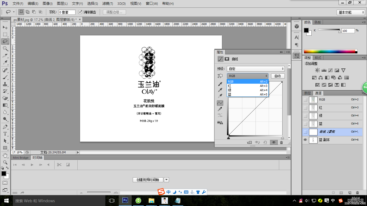The height and width of the screenshot is (206, 367).
Task: Toggle the Quick Mask mode button
Action: tap(5, 183)
